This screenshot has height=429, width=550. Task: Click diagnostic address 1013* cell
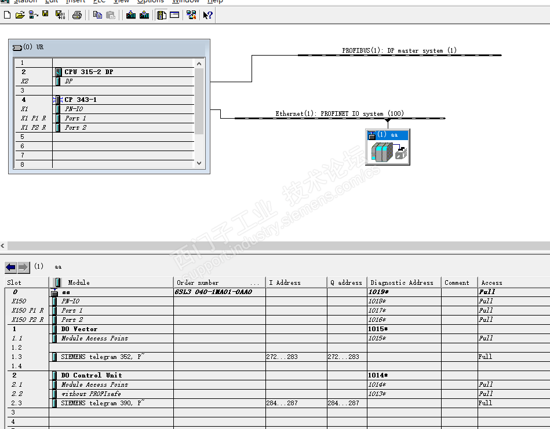click(x=404, y=394)
